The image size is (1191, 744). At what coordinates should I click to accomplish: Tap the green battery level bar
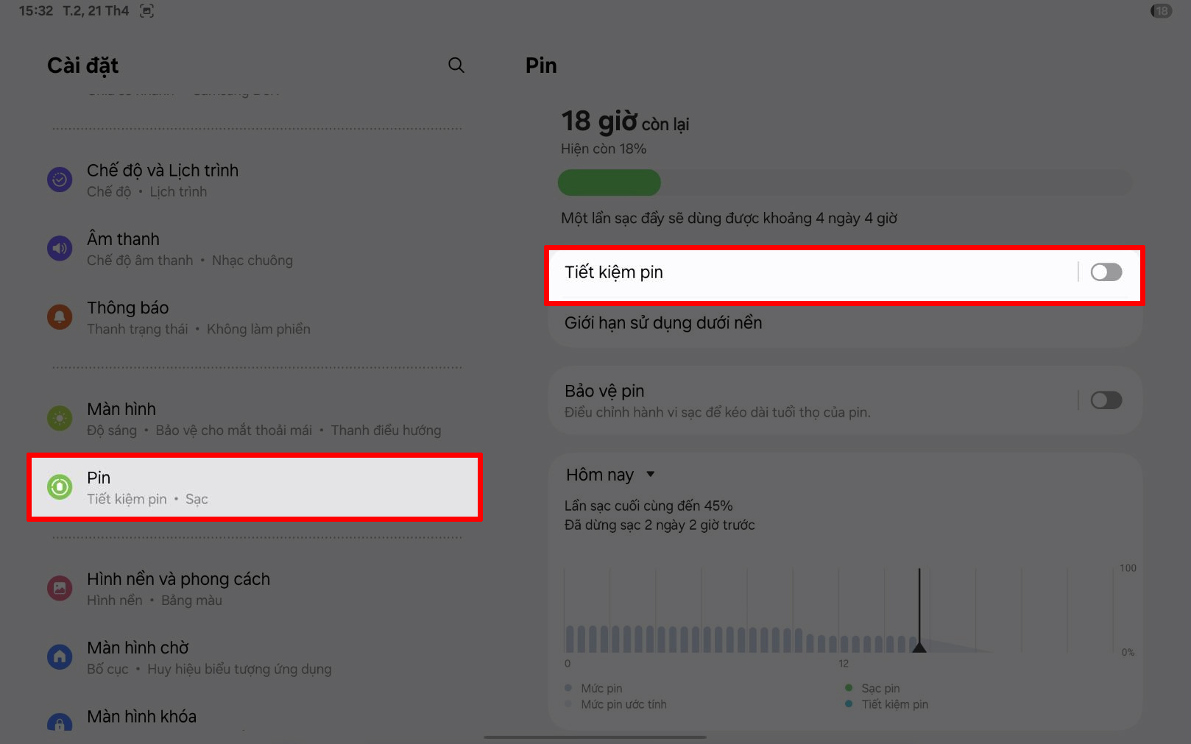click(x=609, y=183)
